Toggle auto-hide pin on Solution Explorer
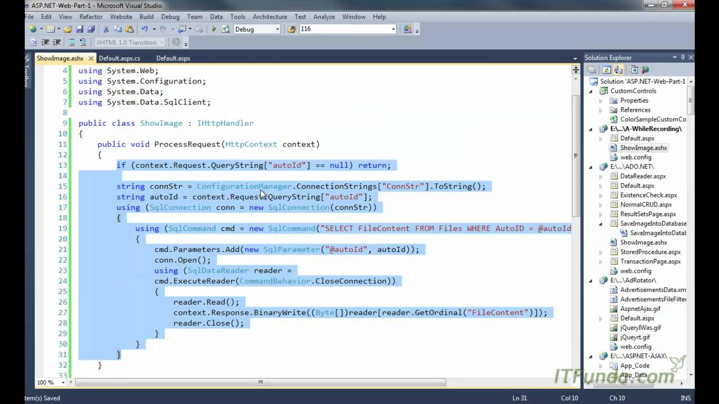The height and width of the screenshot is (404, 719). [682, 57]
